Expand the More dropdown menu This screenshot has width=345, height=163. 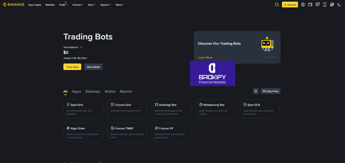120,5
